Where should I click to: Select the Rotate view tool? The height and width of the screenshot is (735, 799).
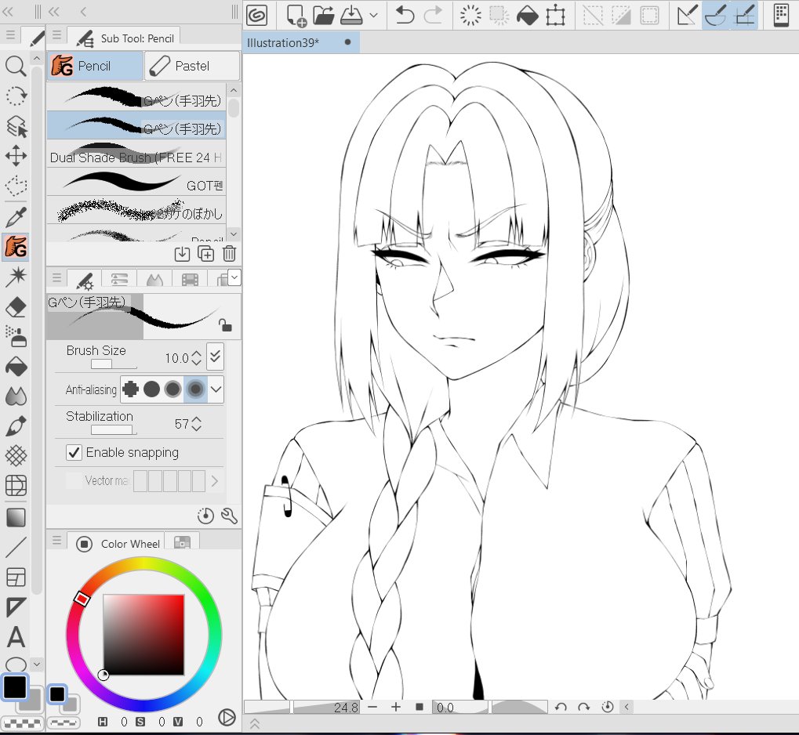pos(15,96)
